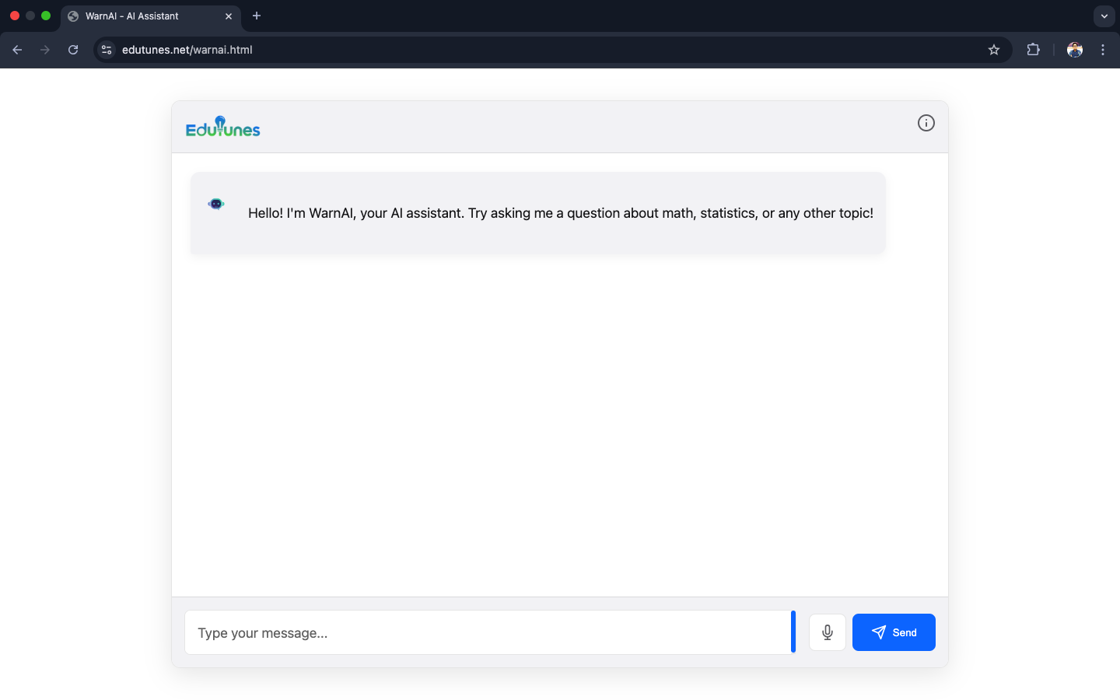This screenshot has width=1120, height=700.
Task: Open the browser extensions puzzle icon
Action: 1033,50
